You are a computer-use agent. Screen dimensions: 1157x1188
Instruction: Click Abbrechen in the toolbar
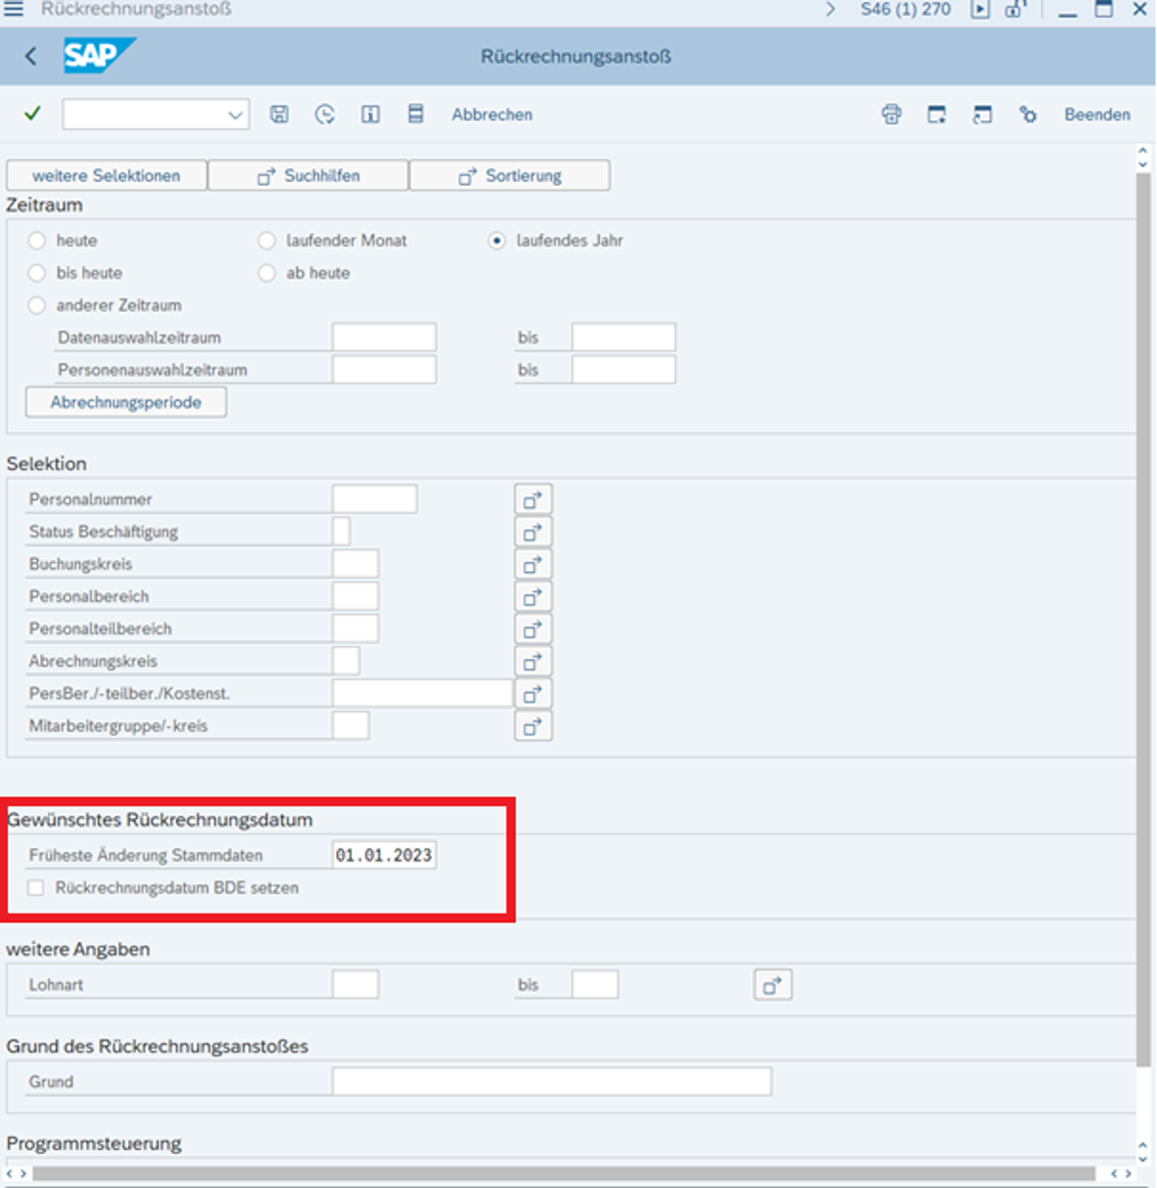click(x=492, y=115)
